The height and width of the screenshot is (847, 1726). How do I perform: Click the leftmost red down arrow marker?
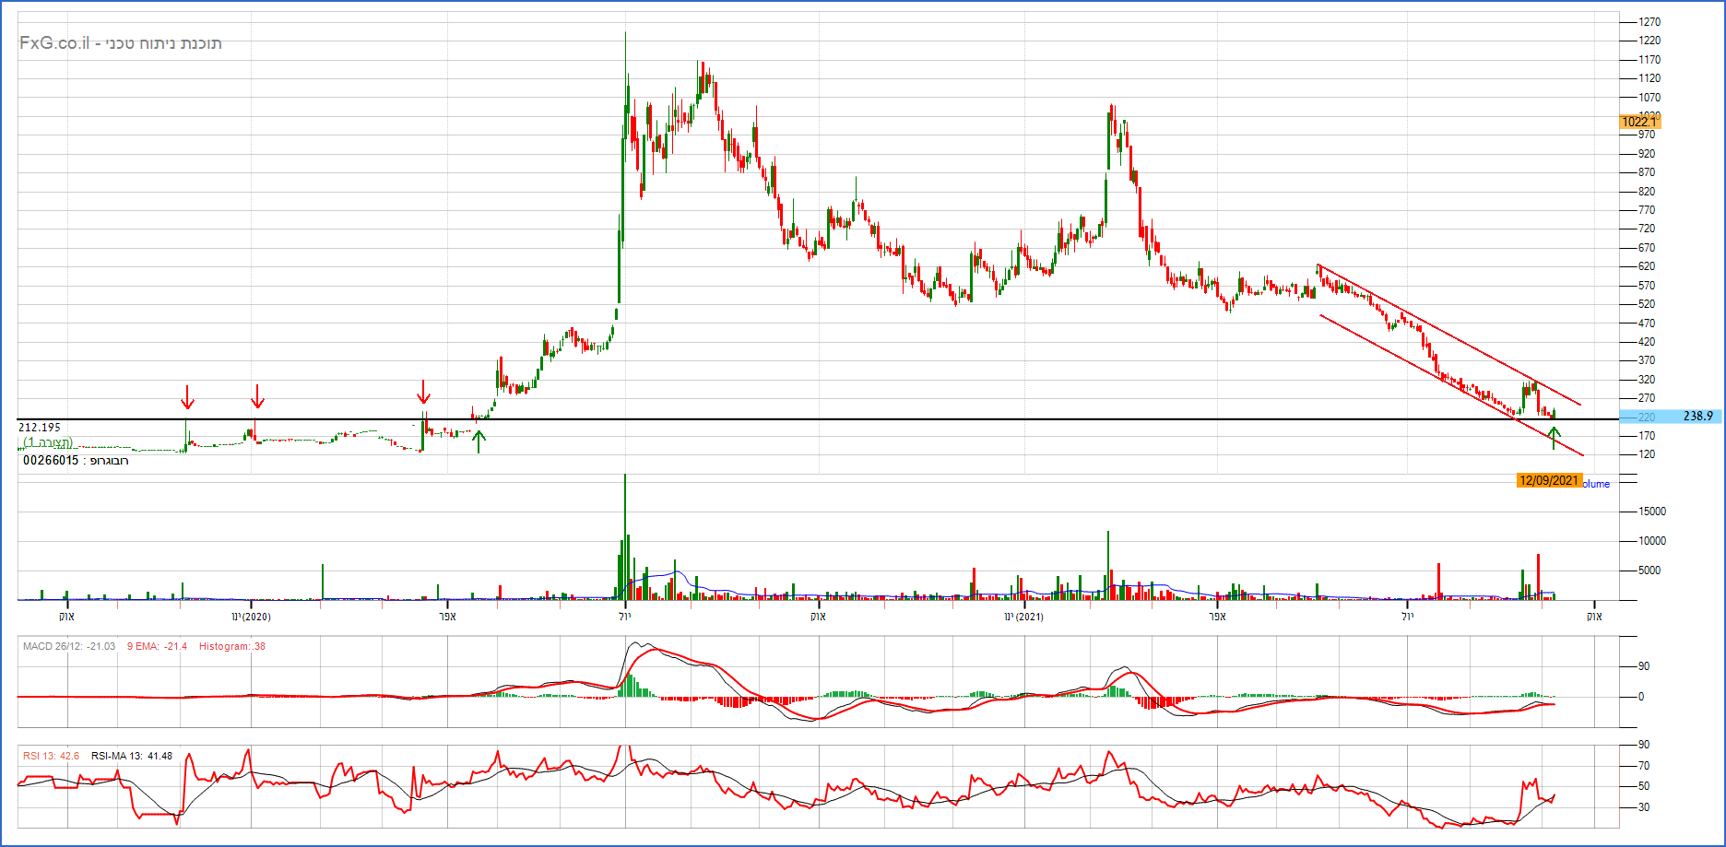tap(187, 397)
